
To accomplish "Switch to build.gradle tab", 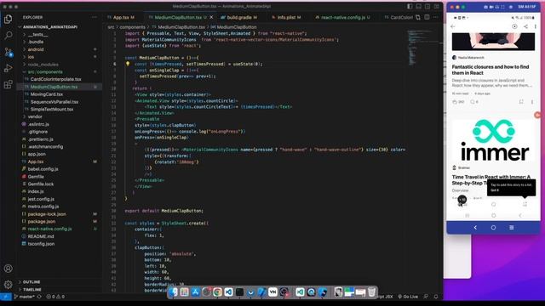I will point(240,17).
